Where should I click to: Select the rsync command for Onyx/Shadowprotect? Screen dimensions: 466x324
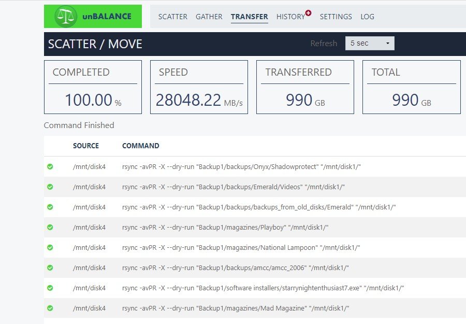coord(241,166)
